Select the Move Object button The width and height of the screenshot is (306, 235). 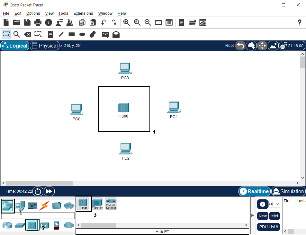[262, 46]
